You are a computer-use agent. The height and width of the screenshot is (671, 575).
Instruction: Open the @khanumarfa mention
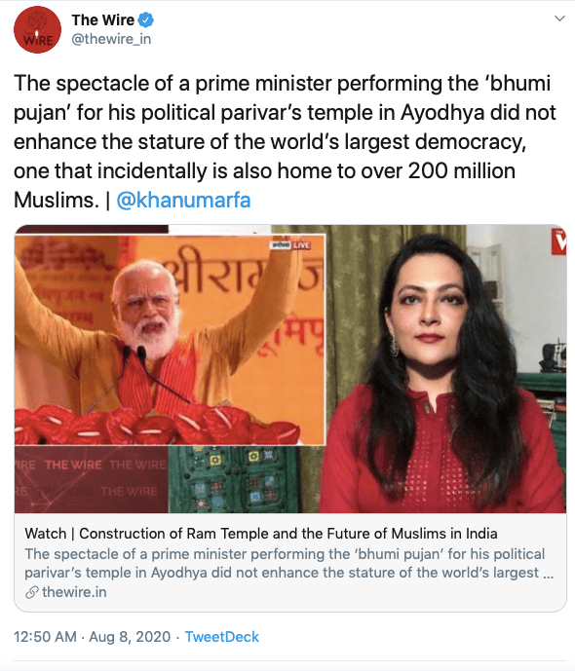pos(183,201)
